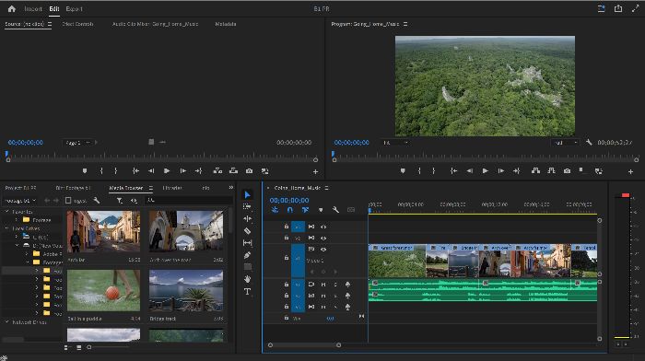Screen dimensions: 645x361
Task: Click the Ball in a puddle thumbnail
Action: [x=103, y=290]
